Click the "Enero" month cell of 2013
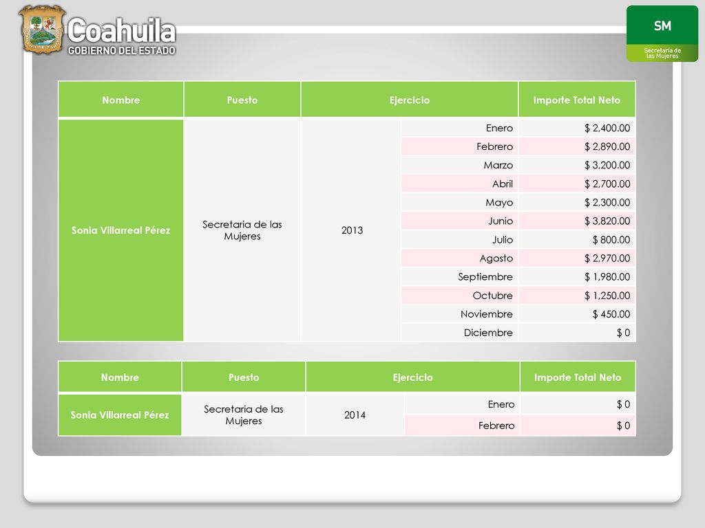This screenshot has height=528, width=705. click(459, 128)
